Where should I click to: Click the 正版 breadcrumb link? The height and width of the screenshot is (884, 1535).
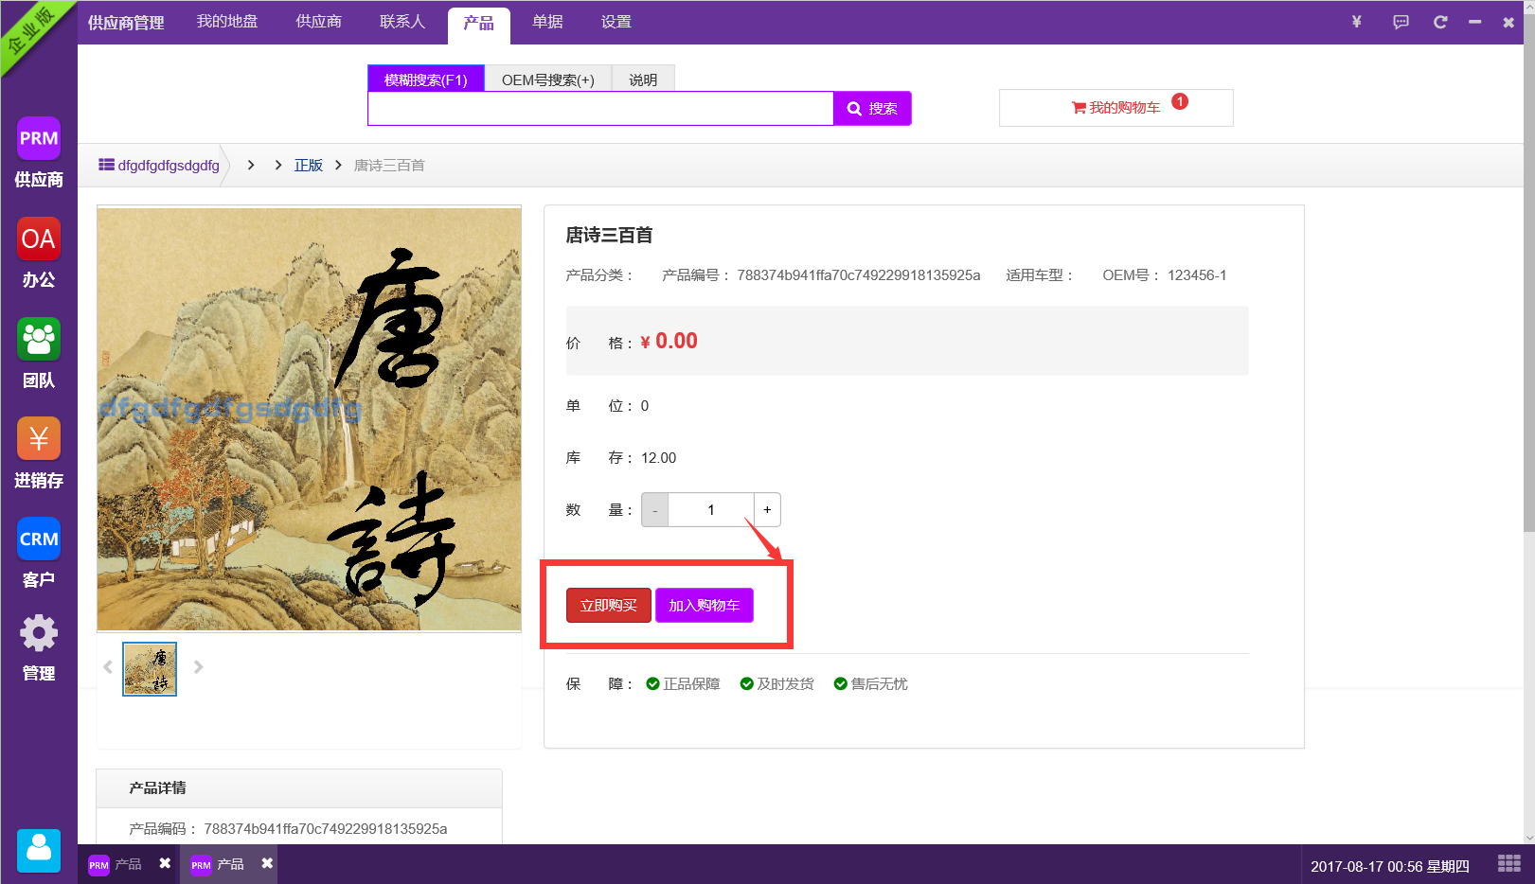(309, 165)
